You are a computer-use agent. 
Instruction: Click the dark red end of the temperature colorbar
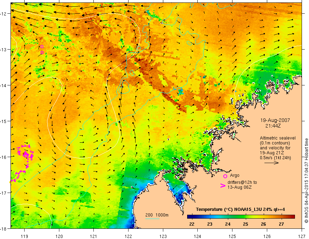click(x=292, y=217)
